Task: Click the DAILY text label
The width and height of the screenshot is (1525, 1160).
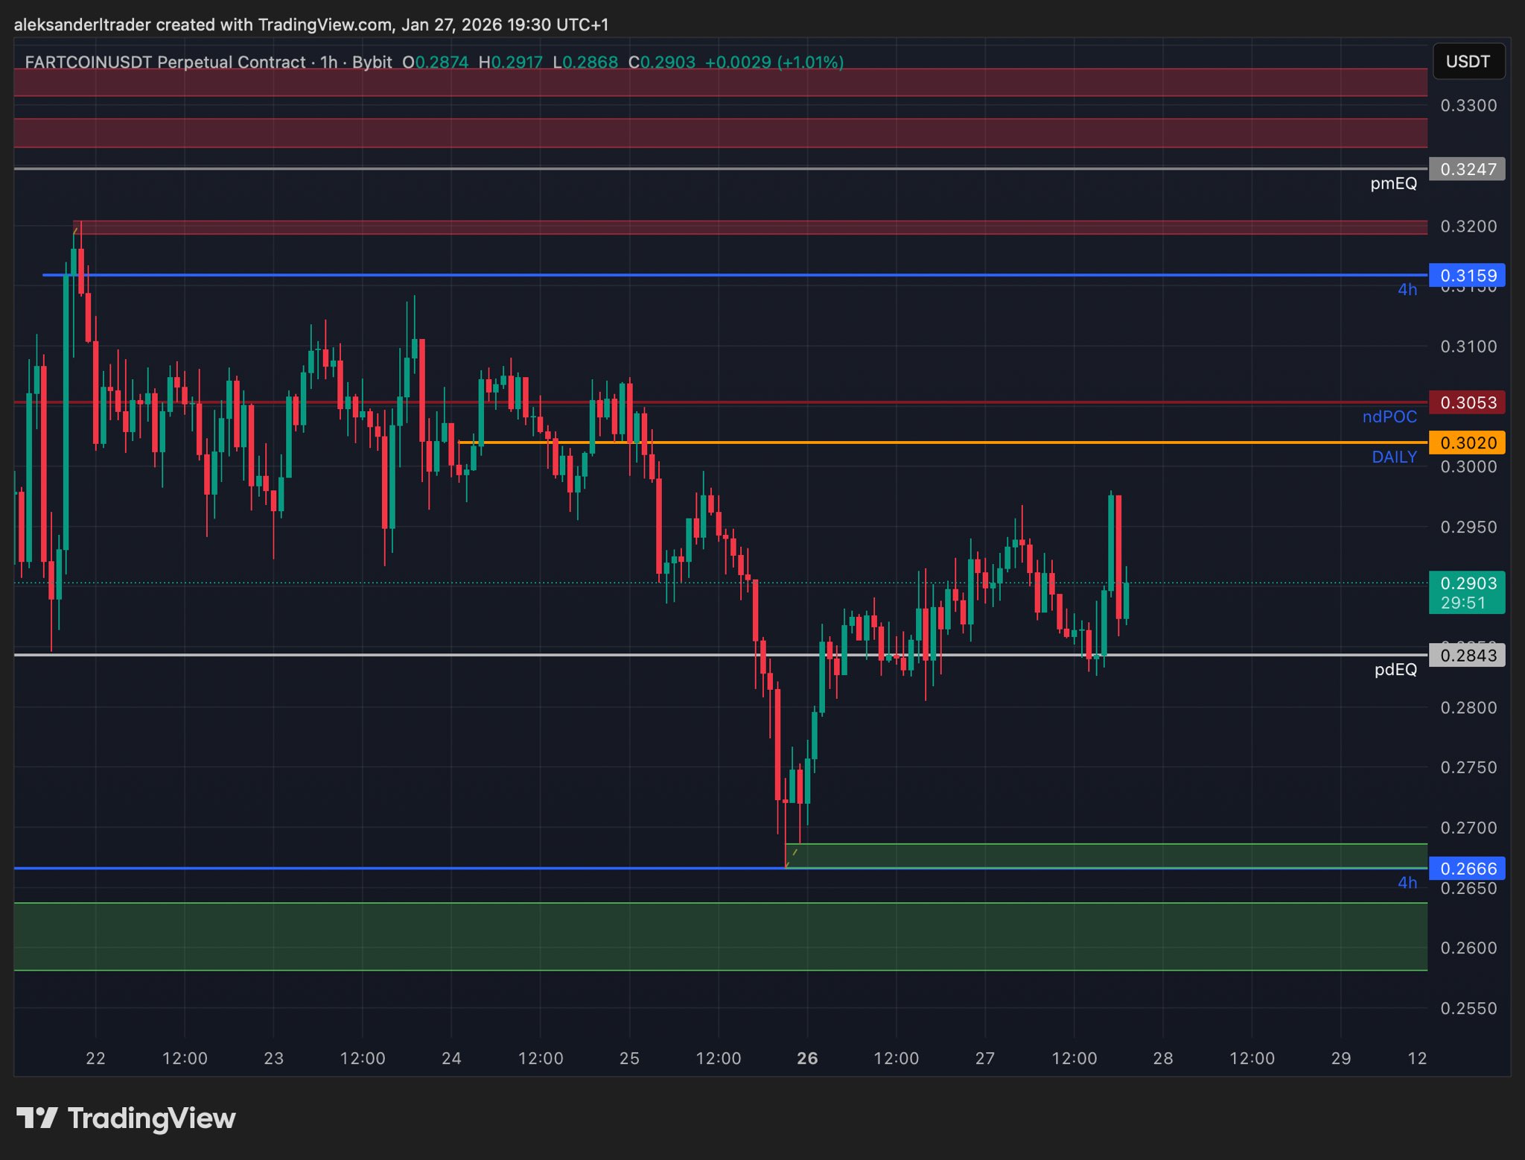Action: [1394, 457]
